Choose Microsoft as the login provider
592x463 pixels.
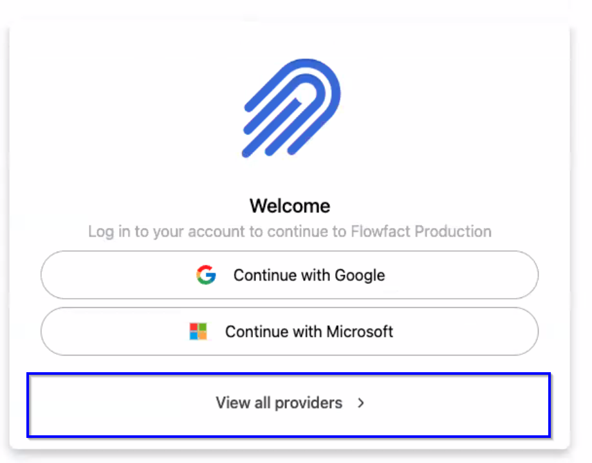pyautogui.click(x=290, y=331)
